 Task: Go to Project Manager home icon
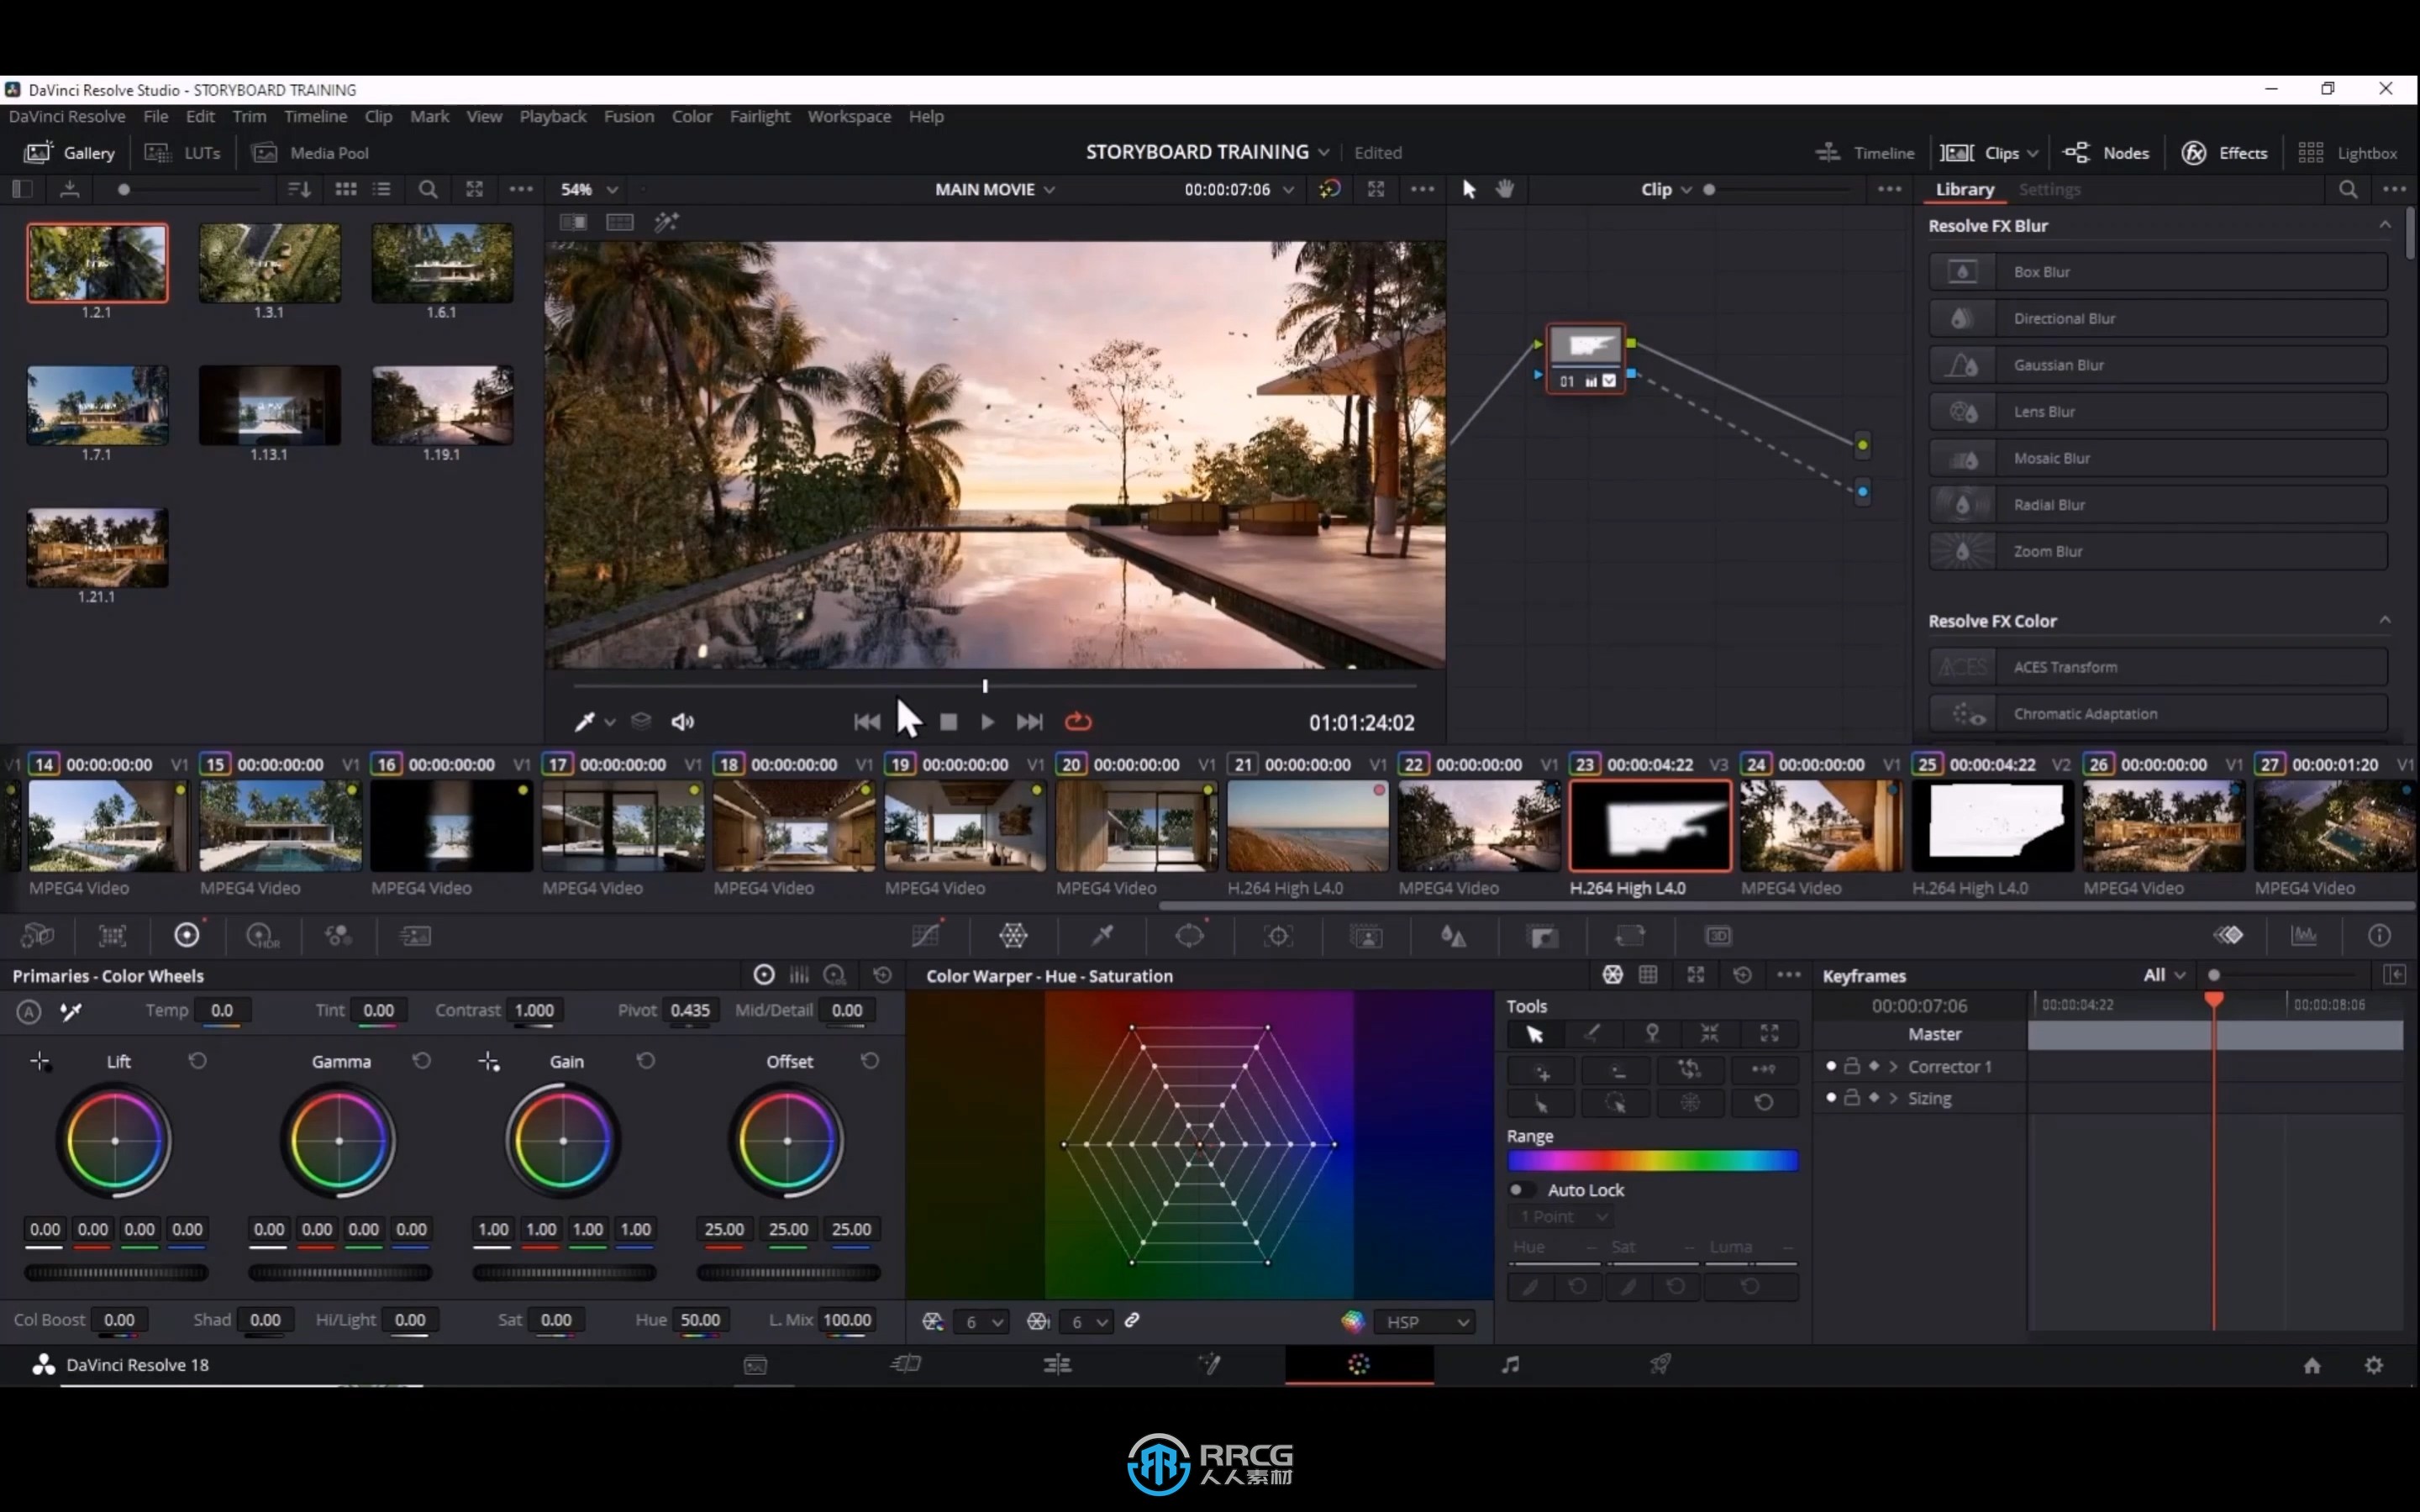(2312, 1365)
